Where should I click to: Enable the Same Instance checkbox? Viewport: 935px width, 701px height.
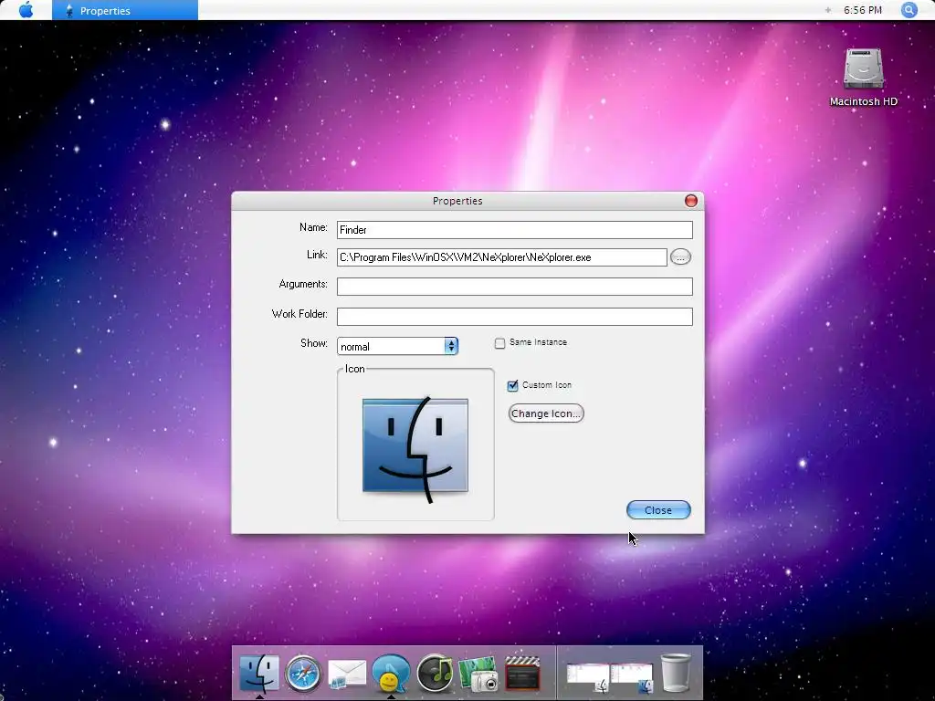[499, 343]
